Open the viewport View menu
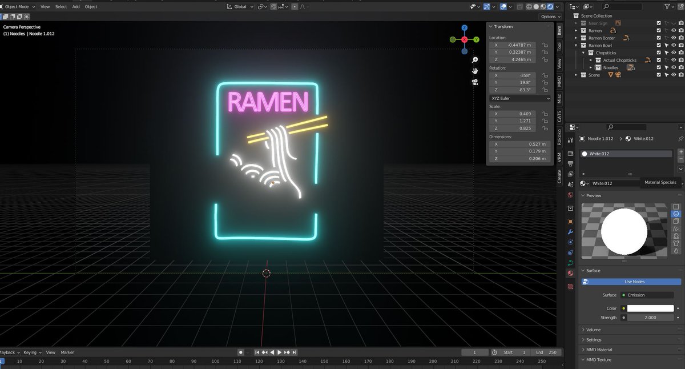This screenshot has width=685, height=369. point(45,7)
